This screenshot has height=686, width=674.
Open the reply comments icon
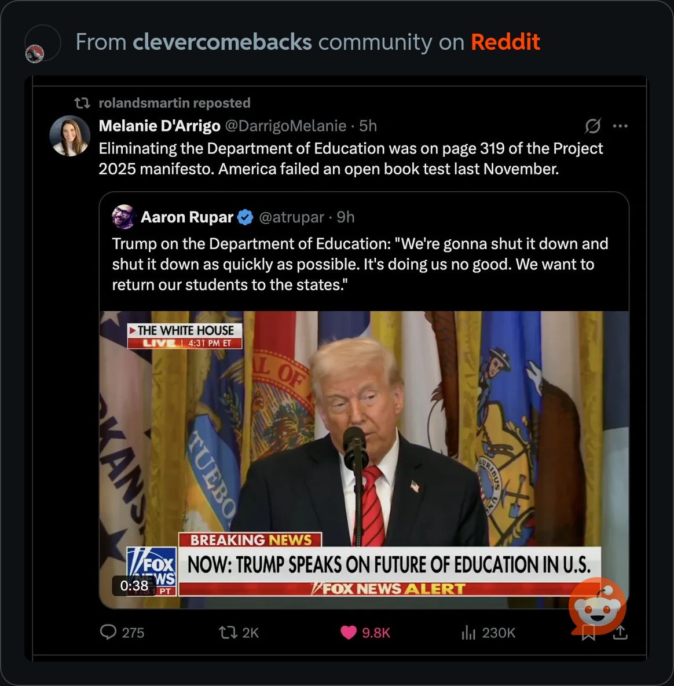point(108,632)
